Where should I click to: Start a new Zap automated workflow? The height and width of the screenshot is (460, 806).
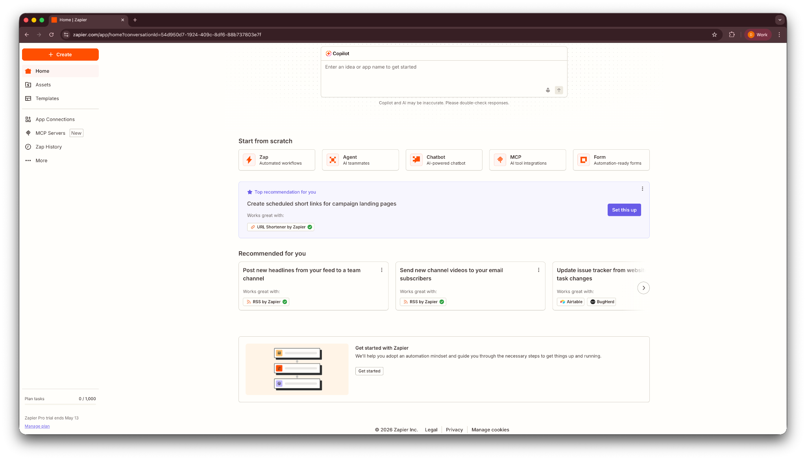point(277,160)
